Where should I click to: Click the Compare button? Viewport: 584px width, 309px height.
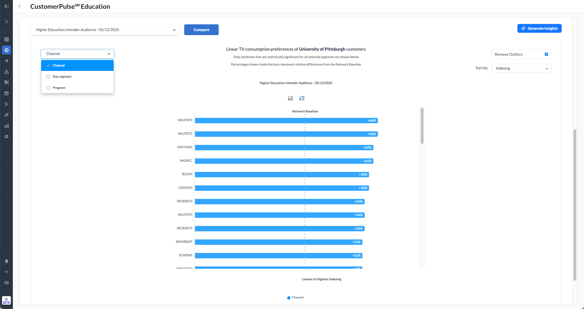click(201, 30)
